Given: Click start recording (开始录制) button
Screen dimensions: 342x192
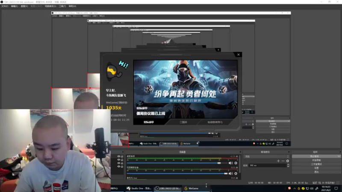Looking at the screenshot, I should 316,160.
